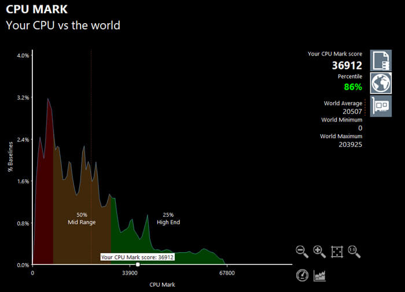Click the 67800 x-axis tick label
Screen dimensions: 405x292
[x=227, y=273]
